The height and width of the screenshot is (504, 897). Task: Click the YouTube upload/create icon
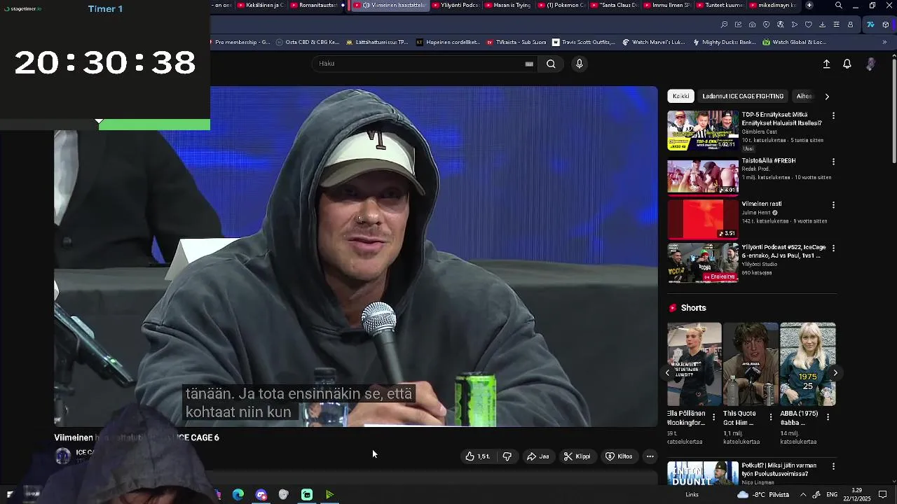[826, 64]
